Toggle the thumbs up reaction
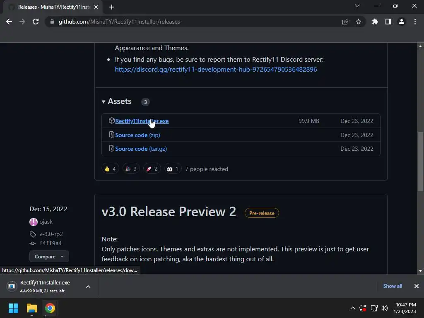Image resolution: width=424 pixels, height=318 pixels. click(110, 169)
